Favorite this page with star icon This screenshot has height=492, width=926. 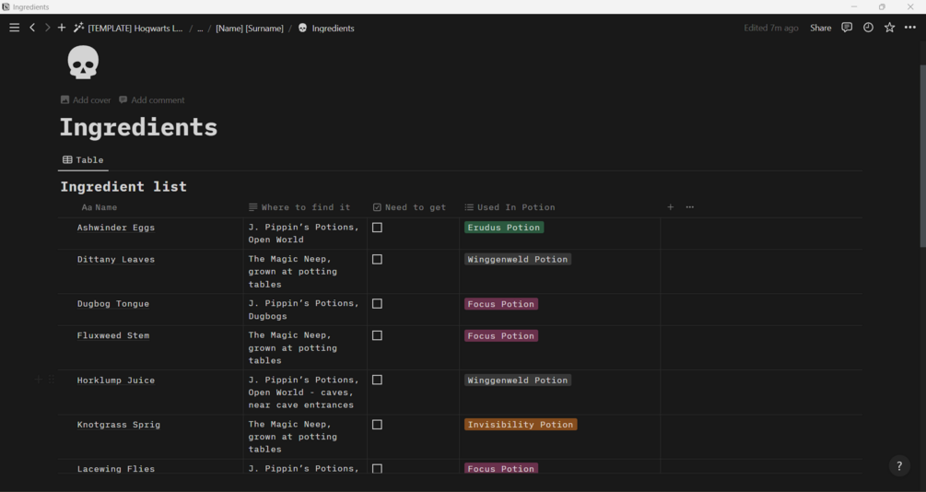(889, 28)
